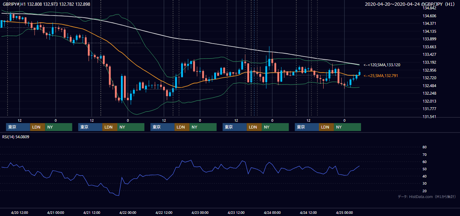Click price axis value 131.777
The image size is (460, 216).
(429, 109)
